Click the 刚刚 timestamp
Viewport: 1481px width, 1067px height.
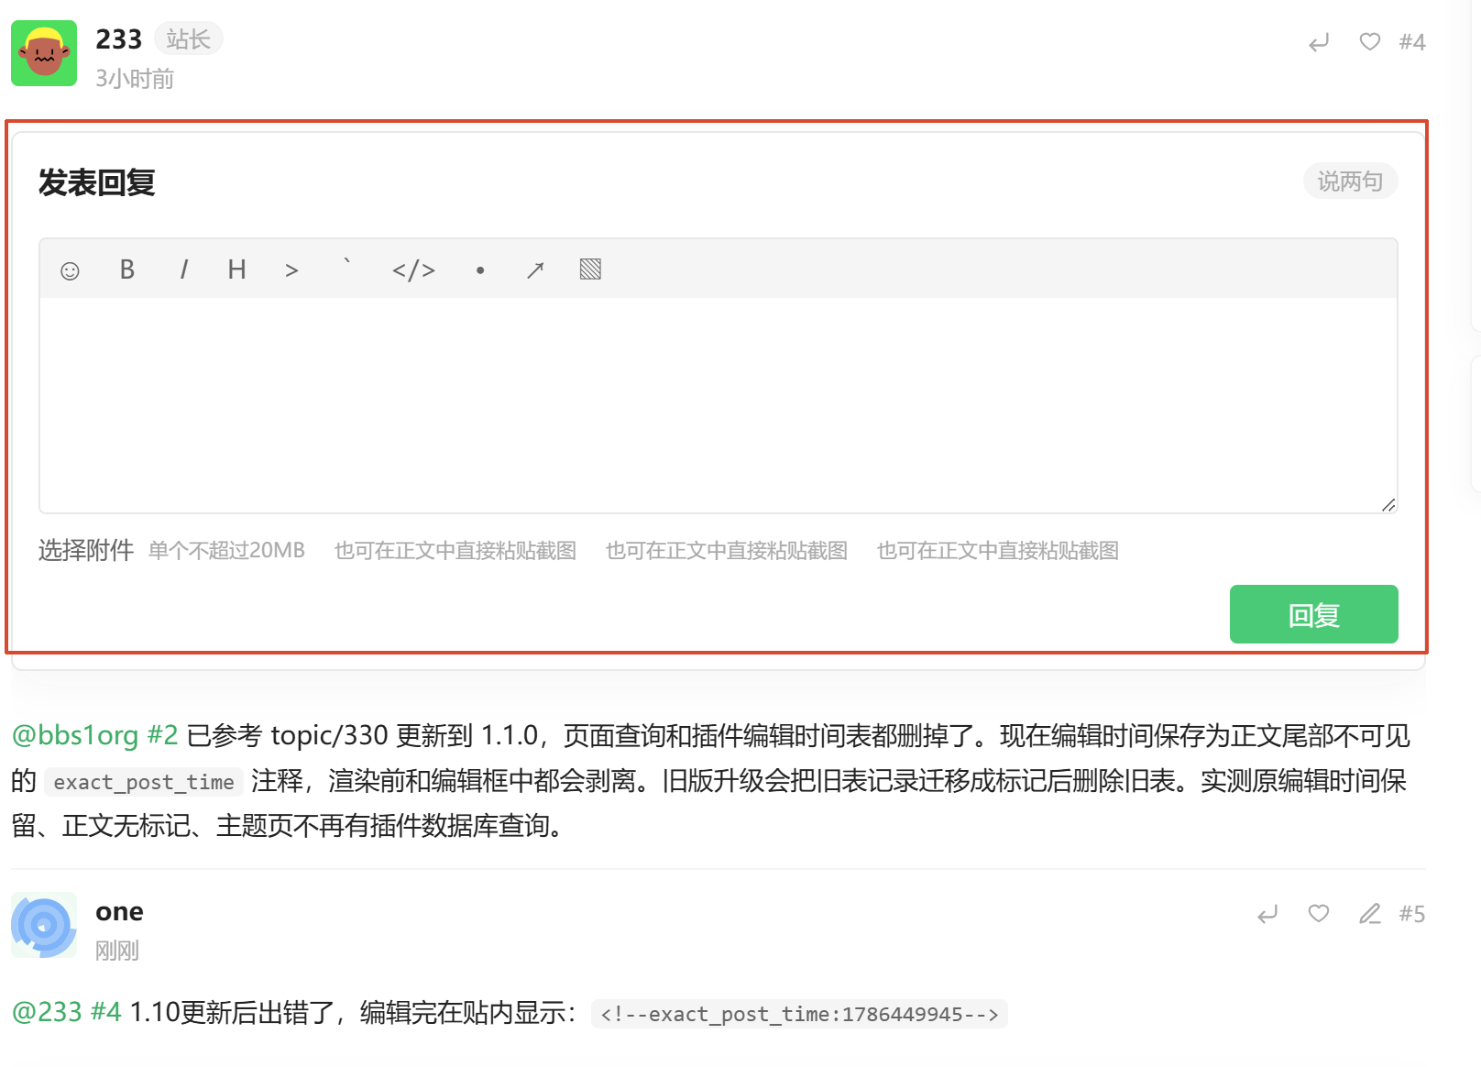[x=117, y=951]
